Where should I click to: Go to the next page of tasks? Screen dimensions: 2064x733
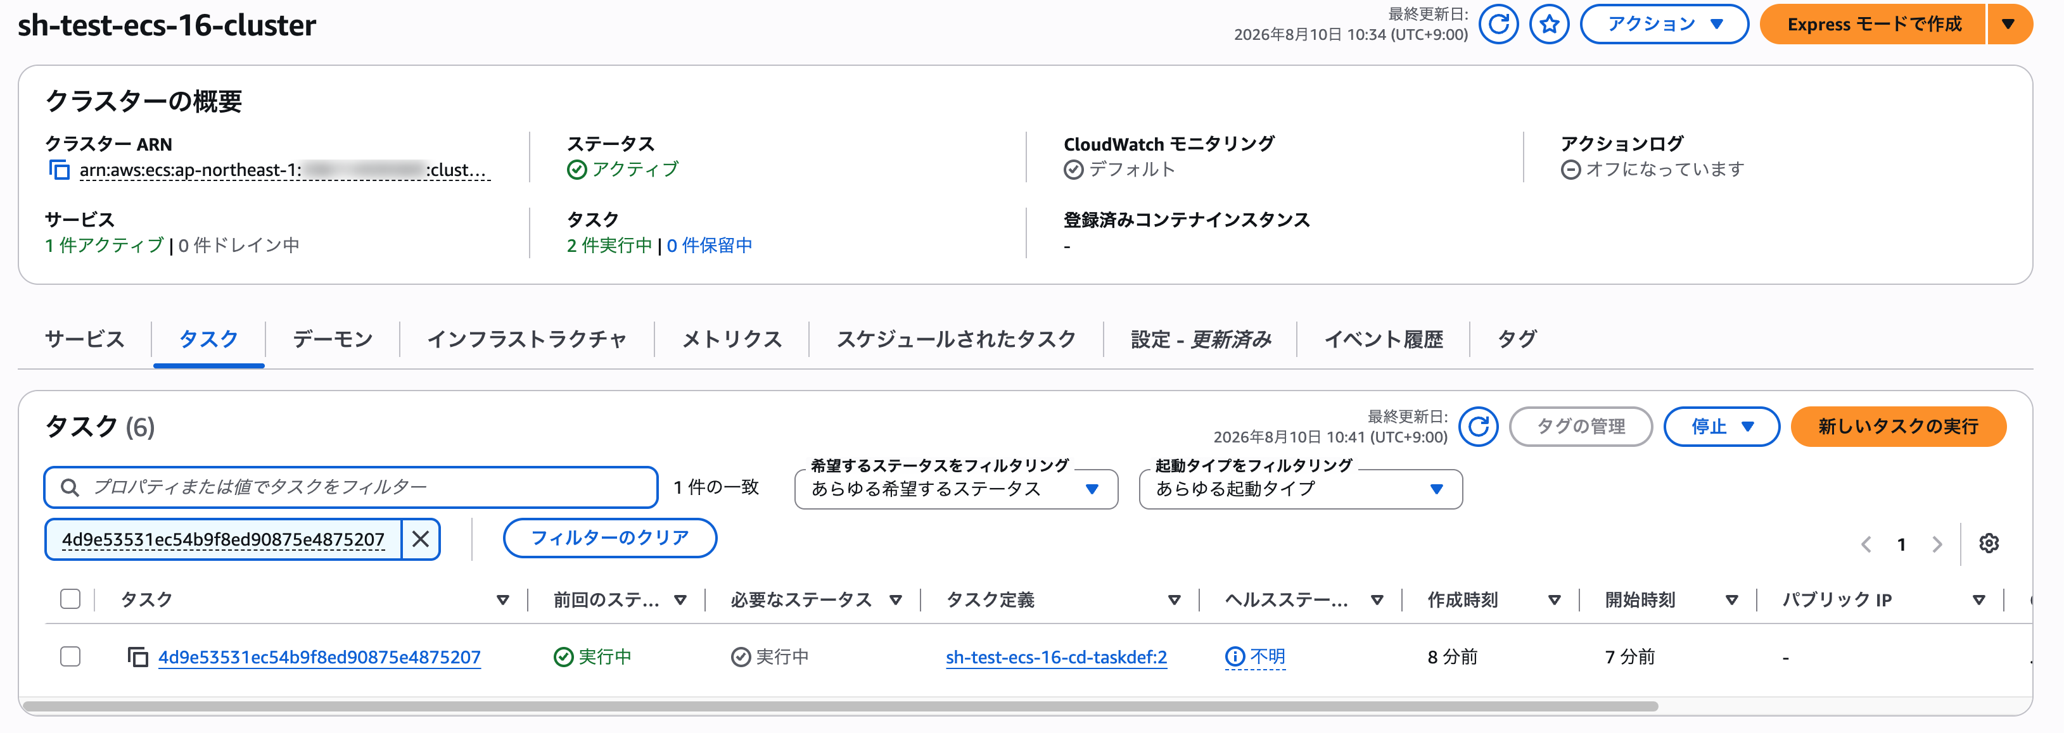coord(1937,544)
